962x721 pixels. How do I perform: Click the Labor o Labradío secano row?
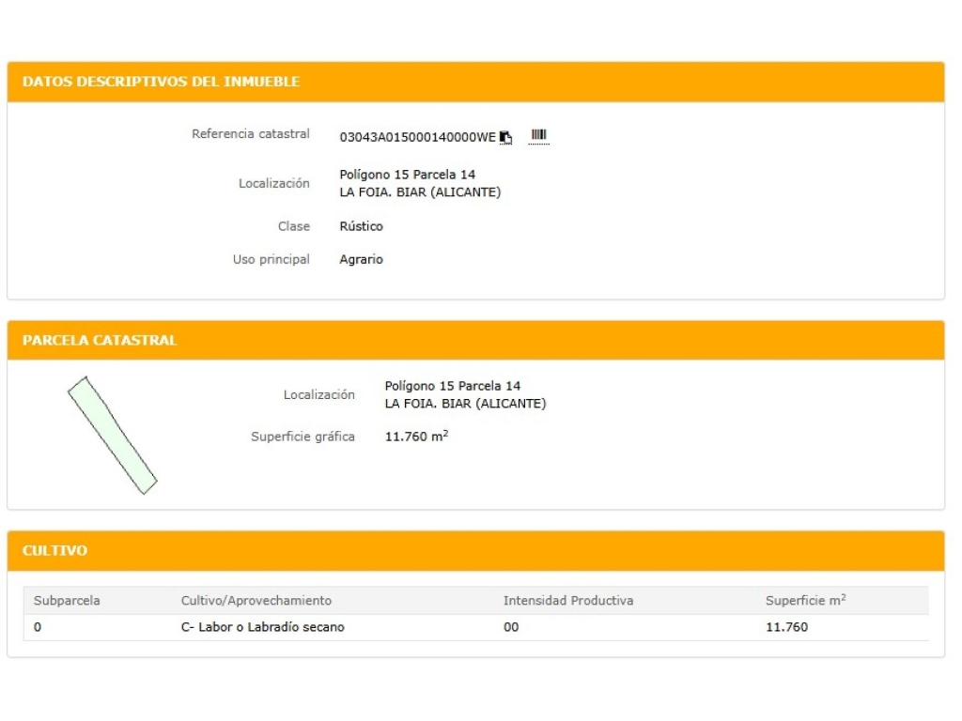(475, 627)
